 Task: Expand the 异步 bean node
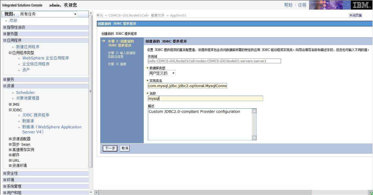10,144
